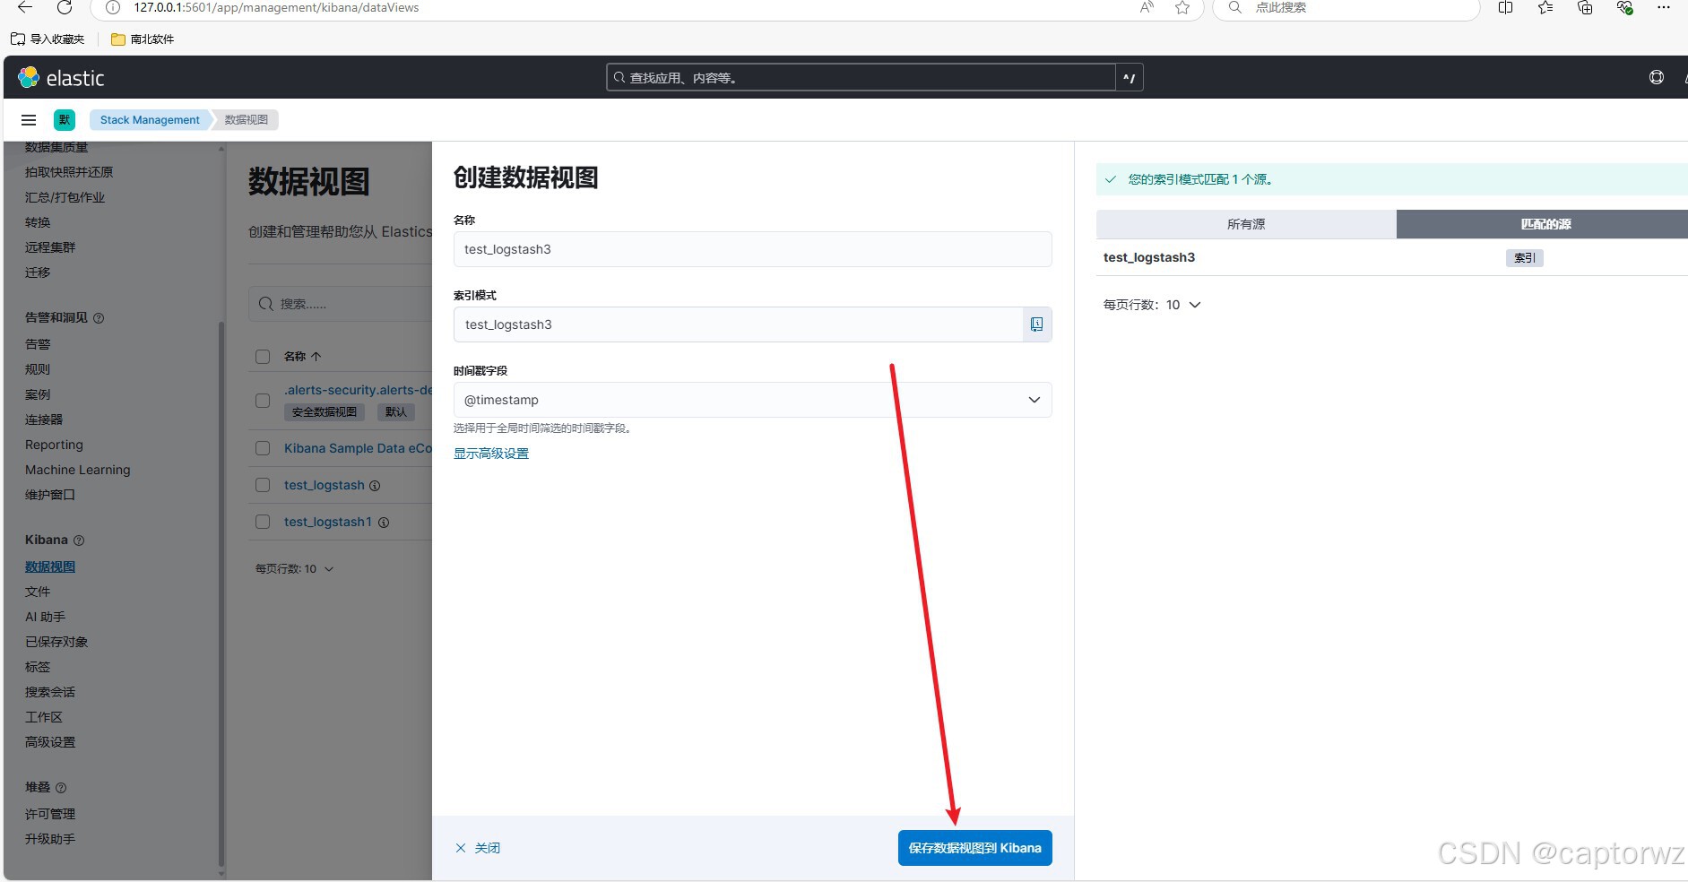Click the data views 搜索 search box
Image resolution: width=1688 pixels, height=882 pixels.
341,304
